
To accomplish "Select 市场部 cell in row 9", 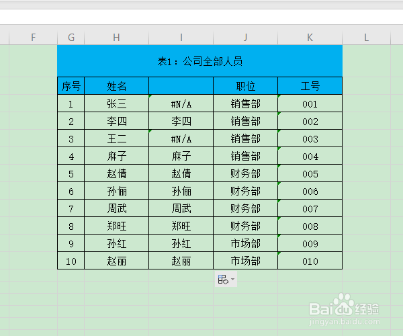I will tap(245, 243).
